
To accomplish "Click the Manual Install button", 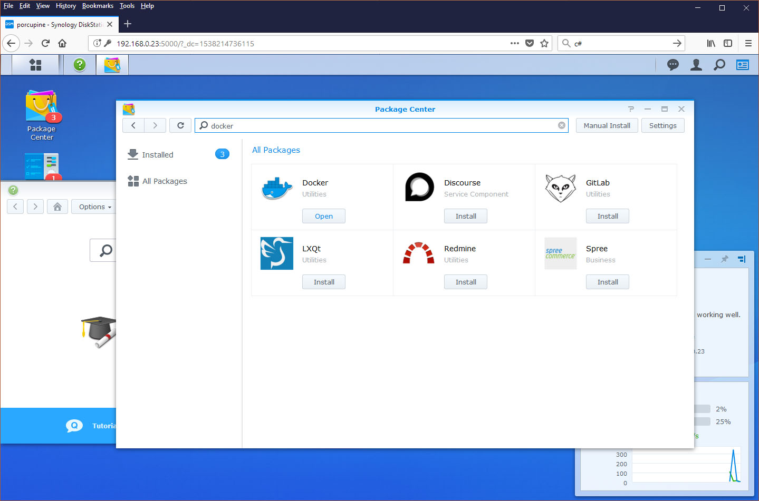I will pyautogui.click(x=607, y=125).
